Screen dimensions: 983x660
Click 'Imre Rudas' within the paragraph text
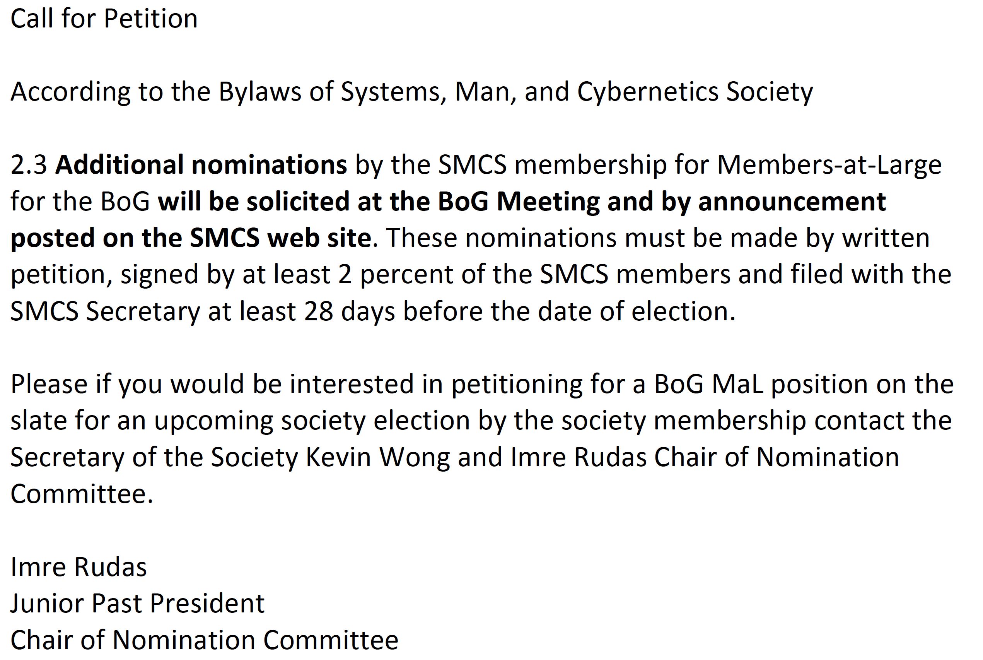[x=579, y=457]
